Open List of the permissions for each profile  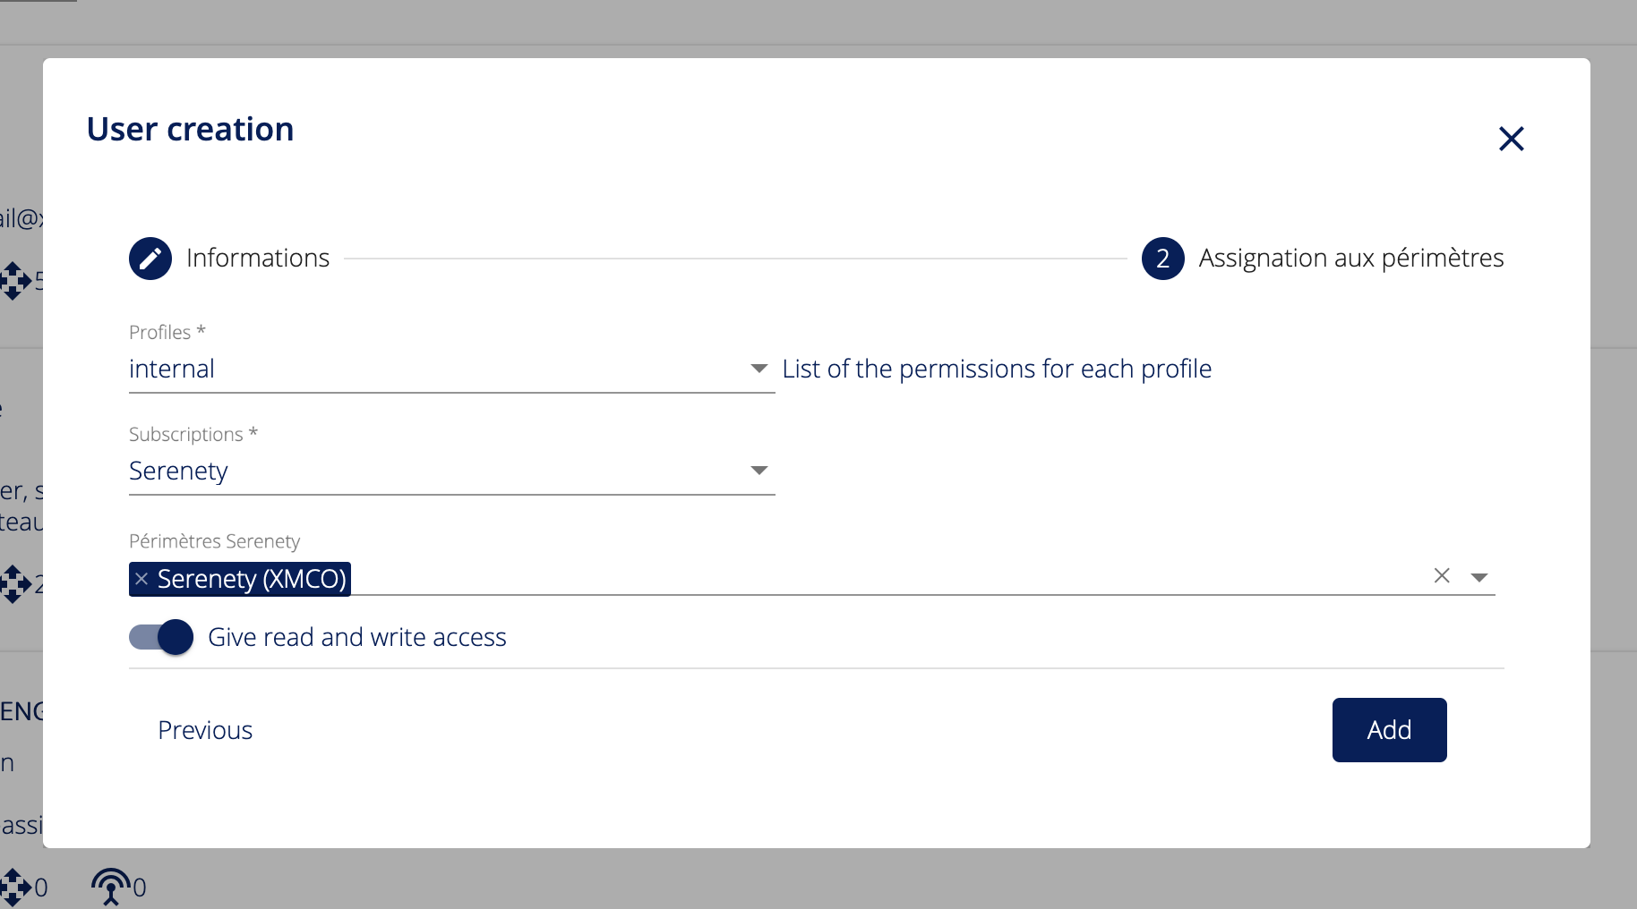[x=997, y=369]
